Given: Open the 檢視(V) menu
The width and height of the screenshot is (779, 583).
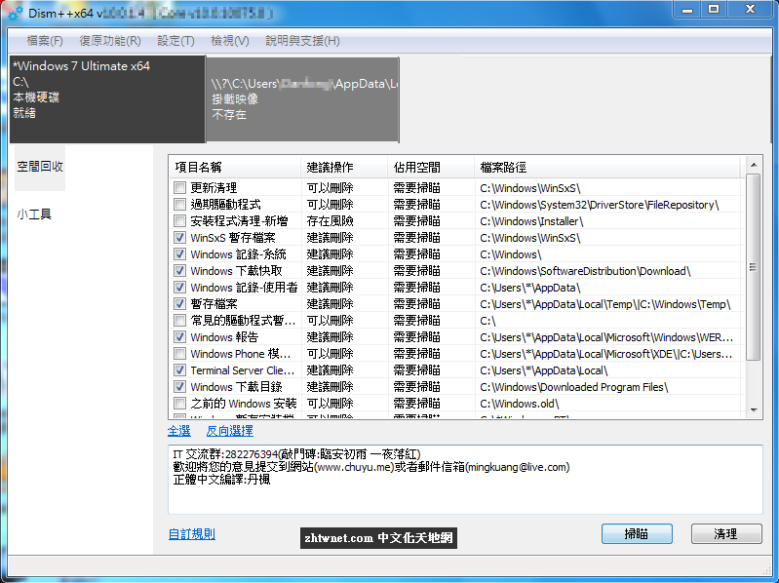Looking at the screenshot, I should pos(229,41).
